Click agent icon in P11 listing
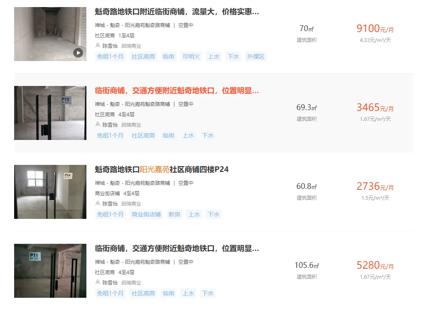This screenshot has height=309, width=422. tap(98, 282)
